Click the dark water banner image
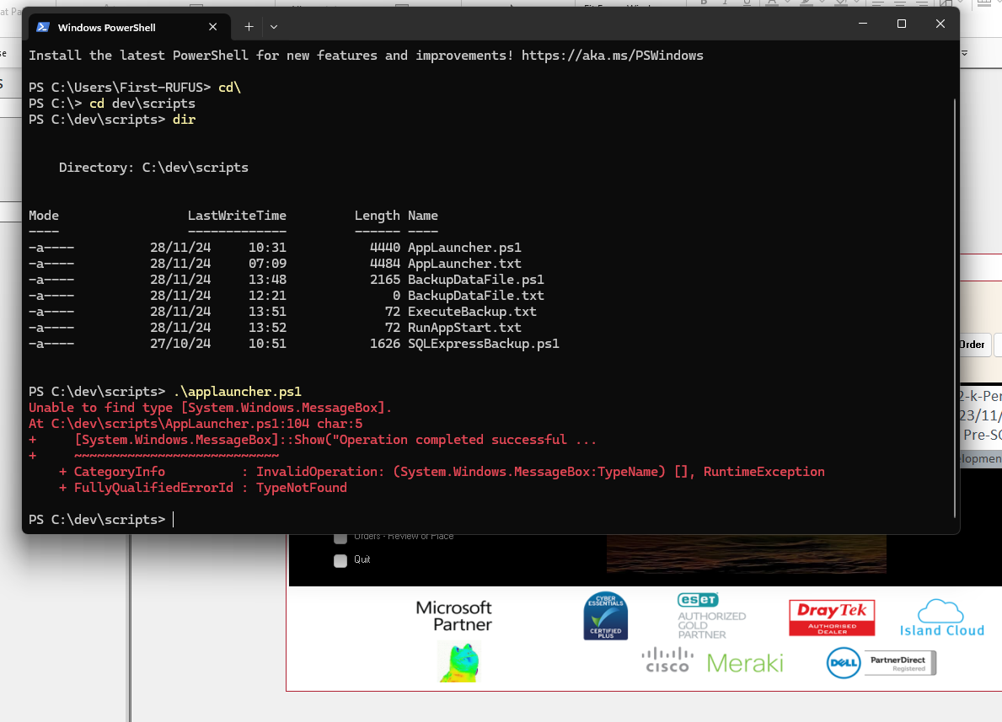1002x722 pixels. pos(746,554)
